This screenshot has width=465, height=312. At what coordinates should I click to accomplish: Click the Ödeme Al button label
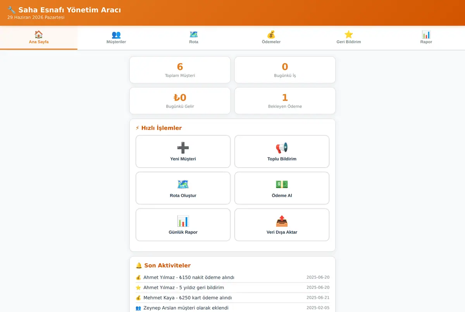(x=282, y=195)
